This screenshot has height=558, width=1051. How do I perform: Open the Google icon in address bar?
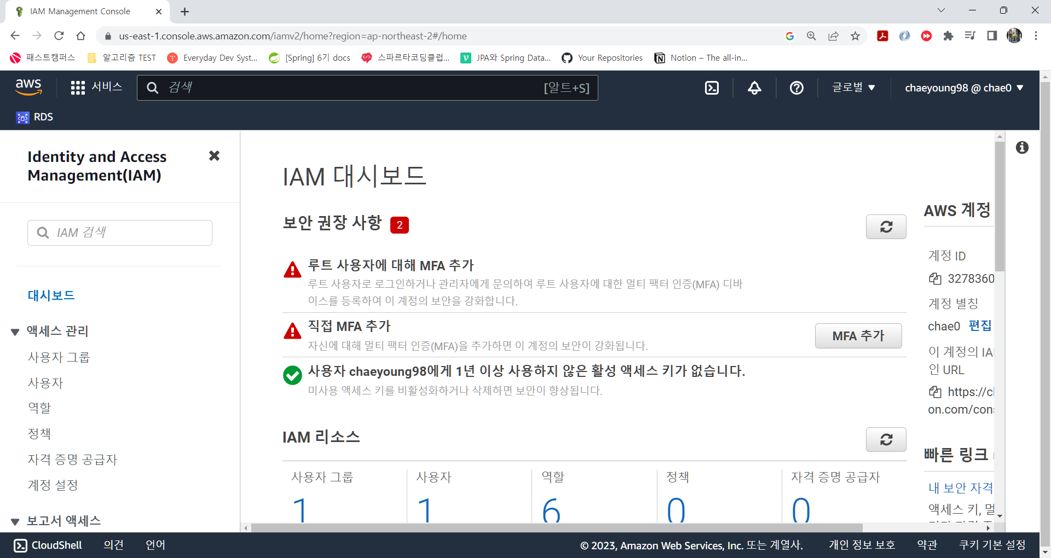point(789,36)
